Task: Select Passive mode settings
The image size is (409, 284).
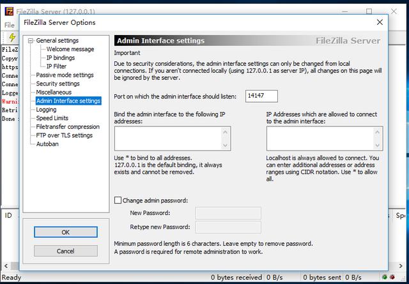Action: (65, 75)
